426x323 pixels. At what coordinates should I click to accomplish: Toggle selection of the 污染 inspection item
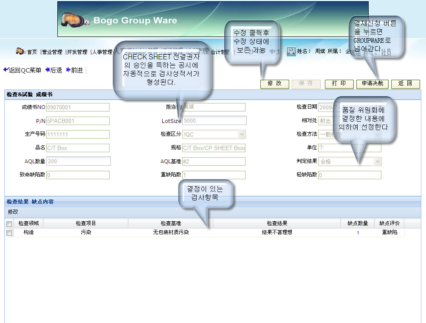pyautogui.click(x=9, y=232)
